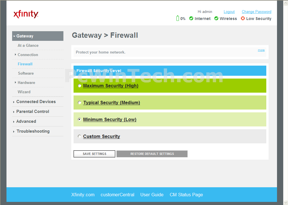Screen dimensions: 288x205
Task: Expand the Connected Devices arrow
Action: tap(14, 102)
